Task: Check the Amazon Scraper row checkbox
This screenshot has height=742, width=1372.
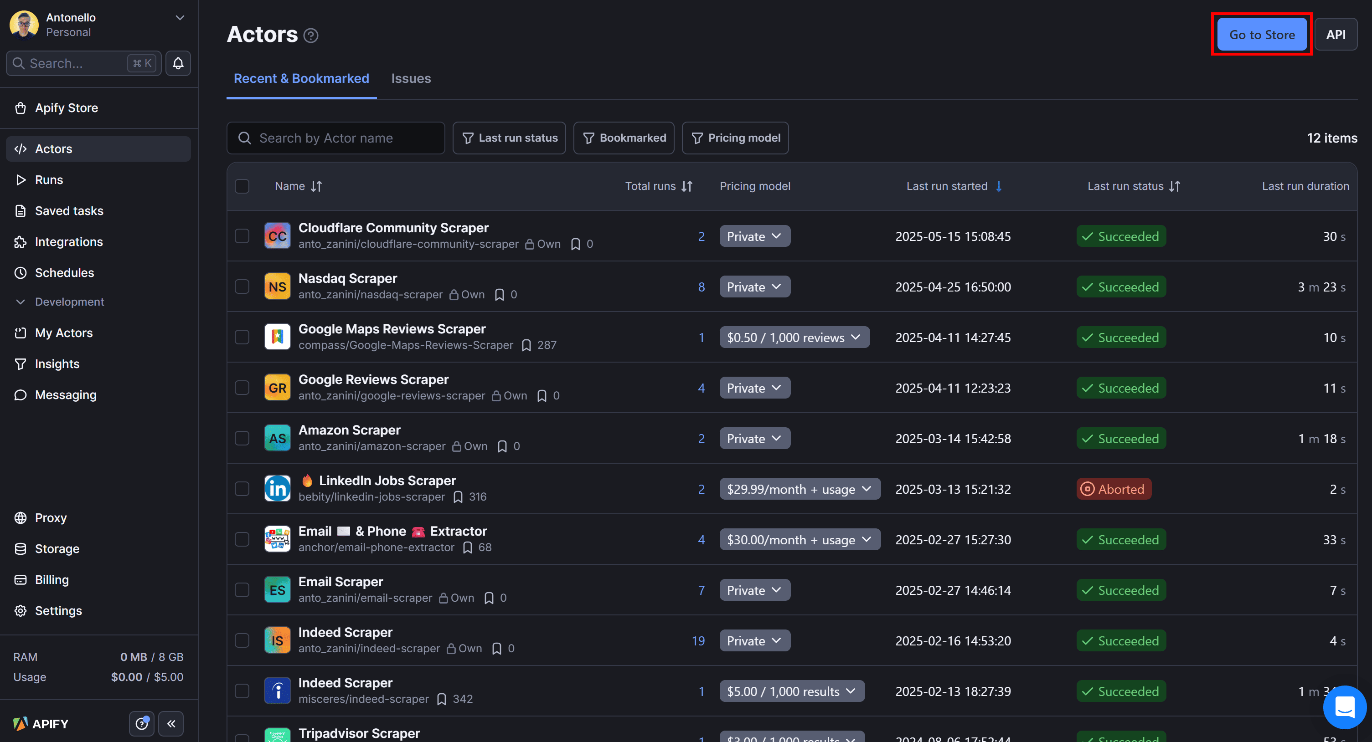Action: click(242, 438)
